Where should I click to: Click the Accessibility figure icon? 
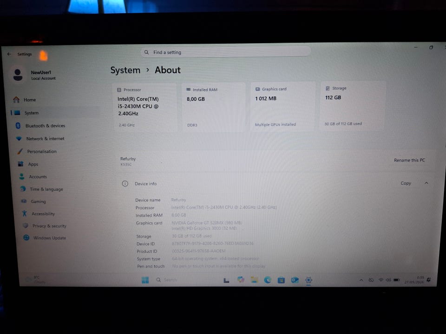click(x=25, y=213)
